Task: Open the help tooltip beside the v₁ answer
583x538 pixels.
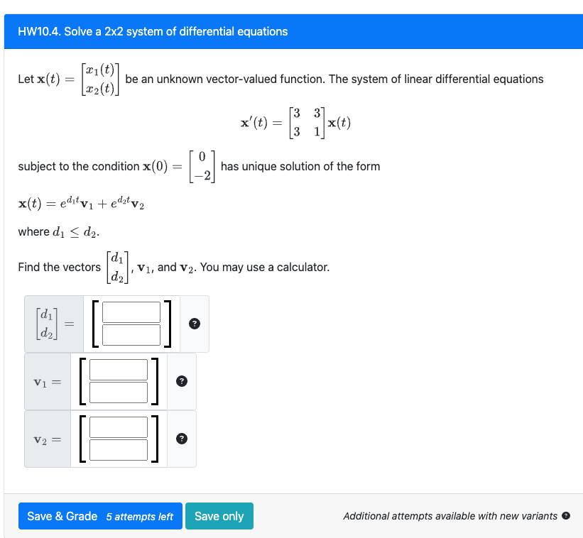Action: [x=182, y=381]
